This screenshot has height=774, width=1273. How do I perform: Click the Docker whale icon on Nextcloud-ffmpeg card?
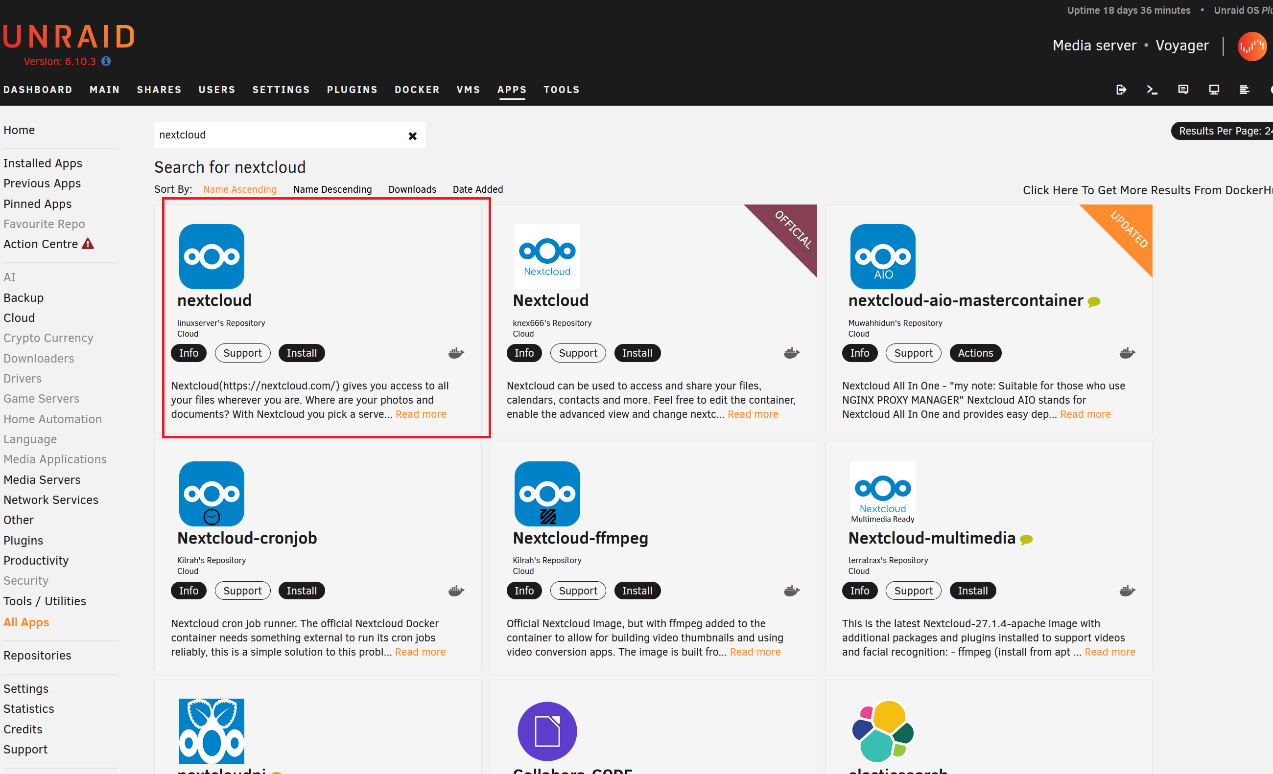[791, 591]
